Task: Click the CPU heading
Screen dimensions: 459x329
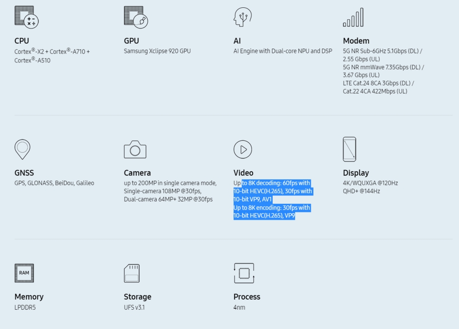Action: click(x=22, y=41)
